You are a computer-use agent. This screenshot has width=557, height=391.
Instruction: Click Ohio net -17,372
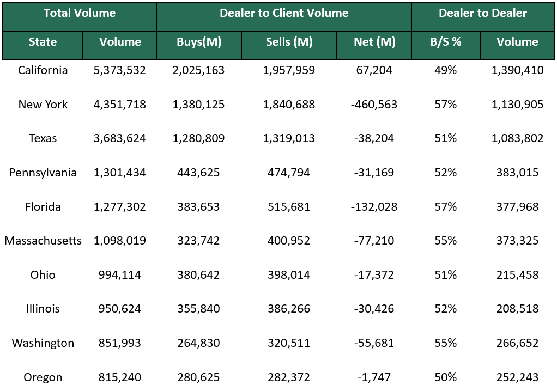click(x=374, y=274)
